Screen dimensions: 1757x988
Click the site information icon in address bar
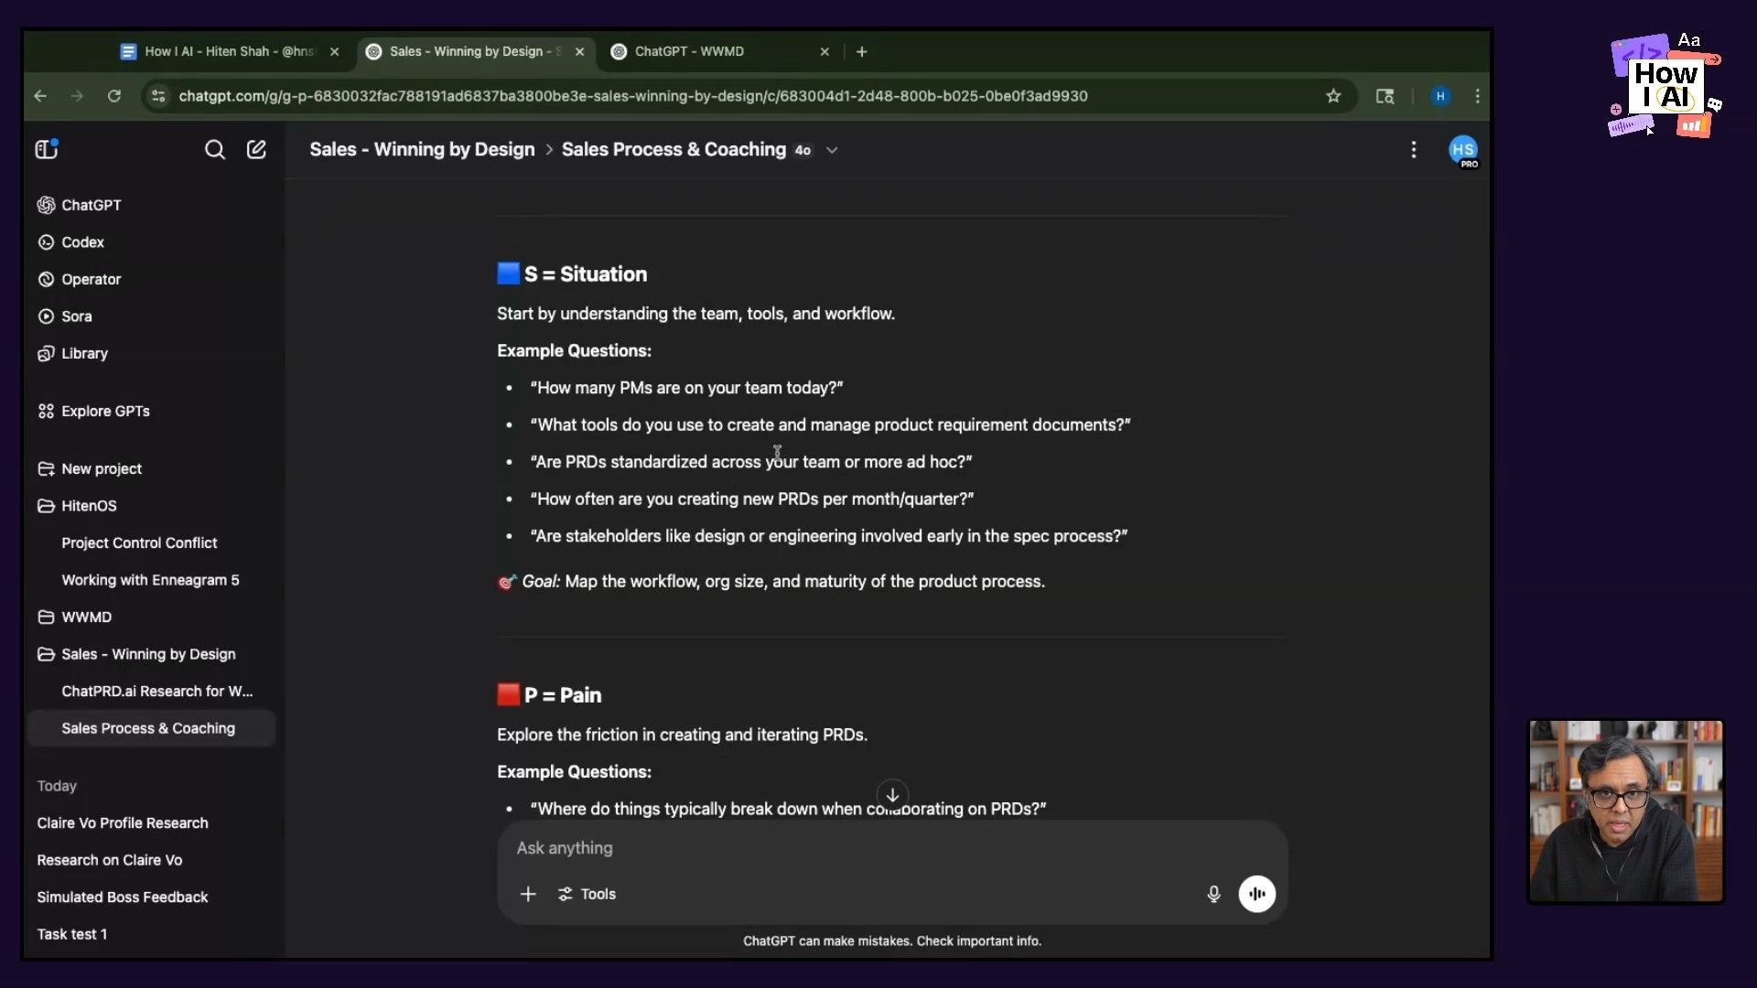158,96
